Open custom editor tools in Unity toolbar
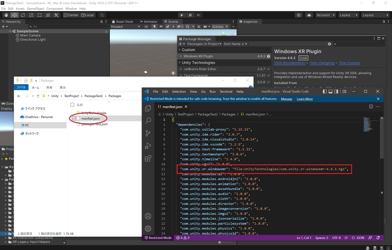This screenshot has height=250, width=392. coord(56,15)
